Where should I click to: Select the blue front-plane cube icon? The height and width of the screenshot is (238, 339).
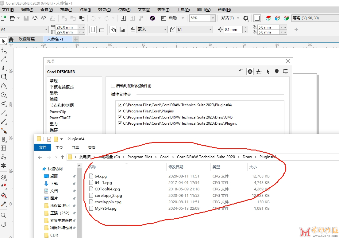(x=277, y=18)
